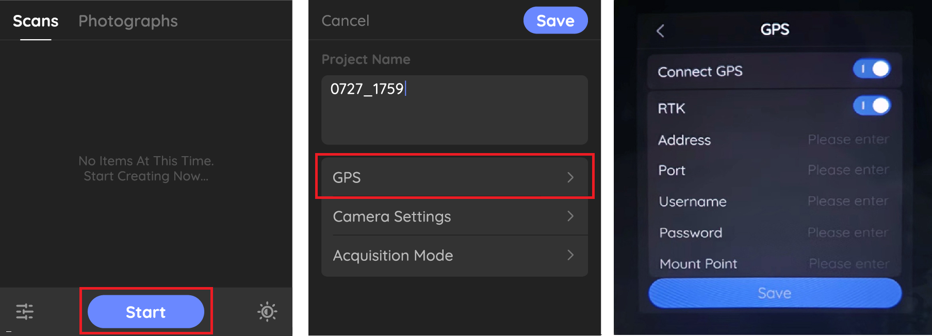
Task: Switch to the Photographs tab
Action: 128,21
